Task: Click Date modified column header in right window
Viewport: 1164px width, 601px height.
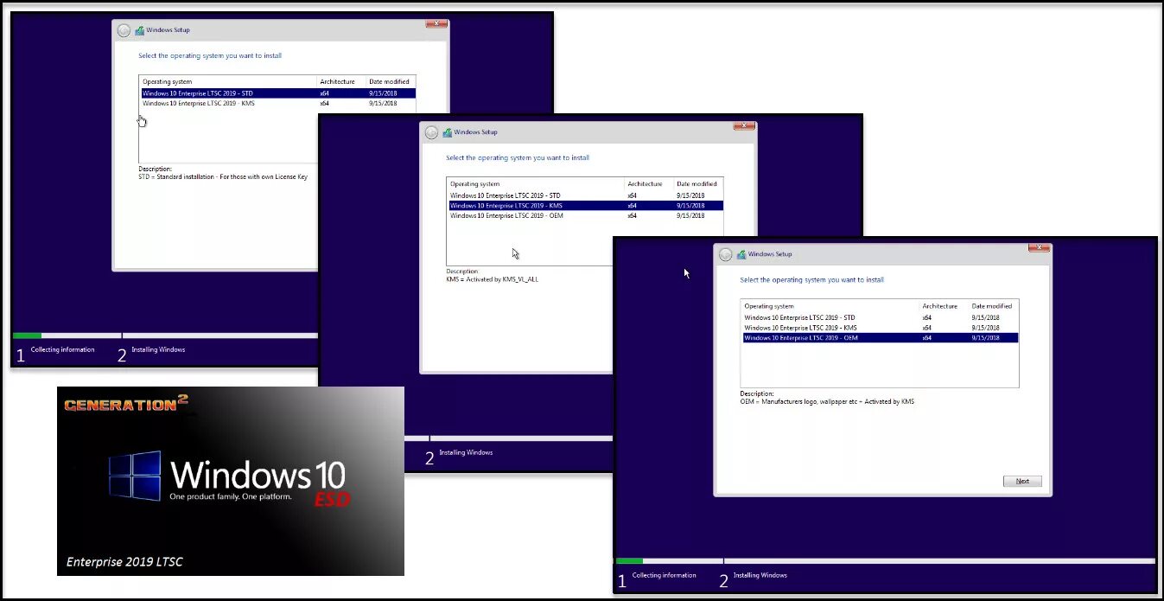Action: [993, 306]
